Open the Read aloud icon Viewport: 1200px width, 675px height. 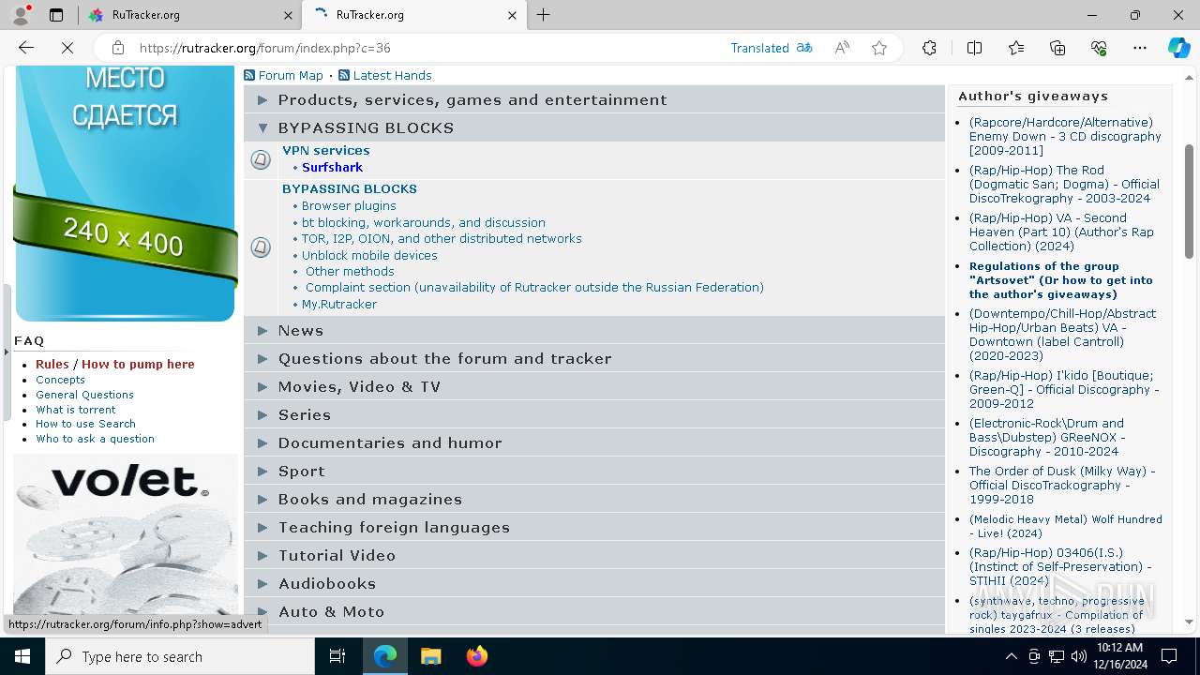(x=842, y=48)
